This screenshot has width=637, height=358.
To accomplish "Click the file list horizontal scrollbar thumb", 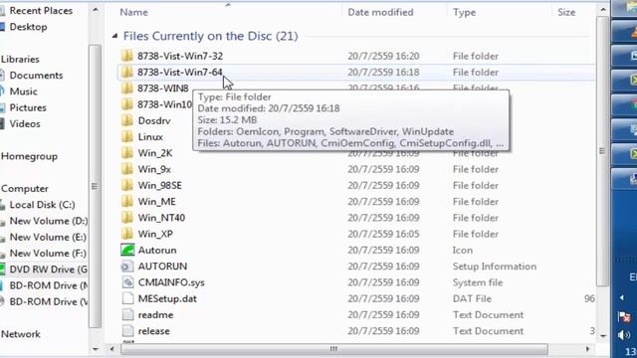I will pos(334,349).
